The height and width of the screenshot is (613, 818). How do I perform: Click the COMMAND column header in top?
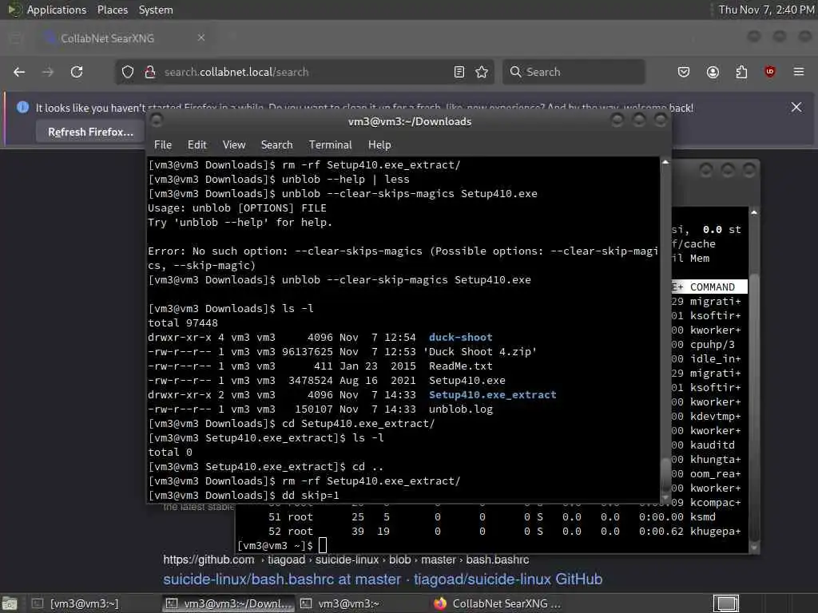pos(712,287)
